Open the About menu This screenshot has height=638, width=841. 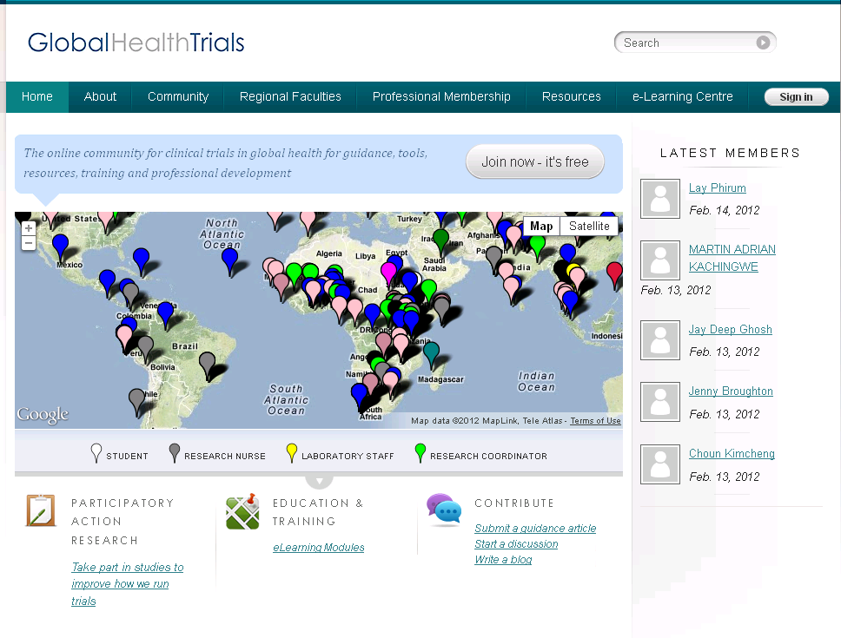coord(100,97)
